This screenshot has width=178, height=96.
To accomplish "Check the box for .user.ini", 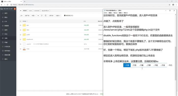I will [x=21, y=44].
